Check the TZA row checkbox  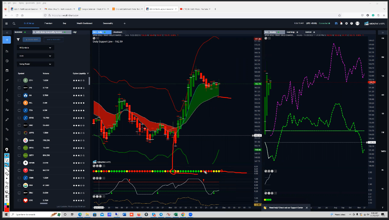[x=19, y=111]
